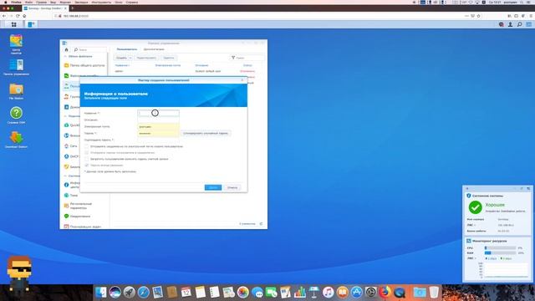Open Безопасность in sidebar
Screen dimensions: 535x301
[x=72, y=167]
